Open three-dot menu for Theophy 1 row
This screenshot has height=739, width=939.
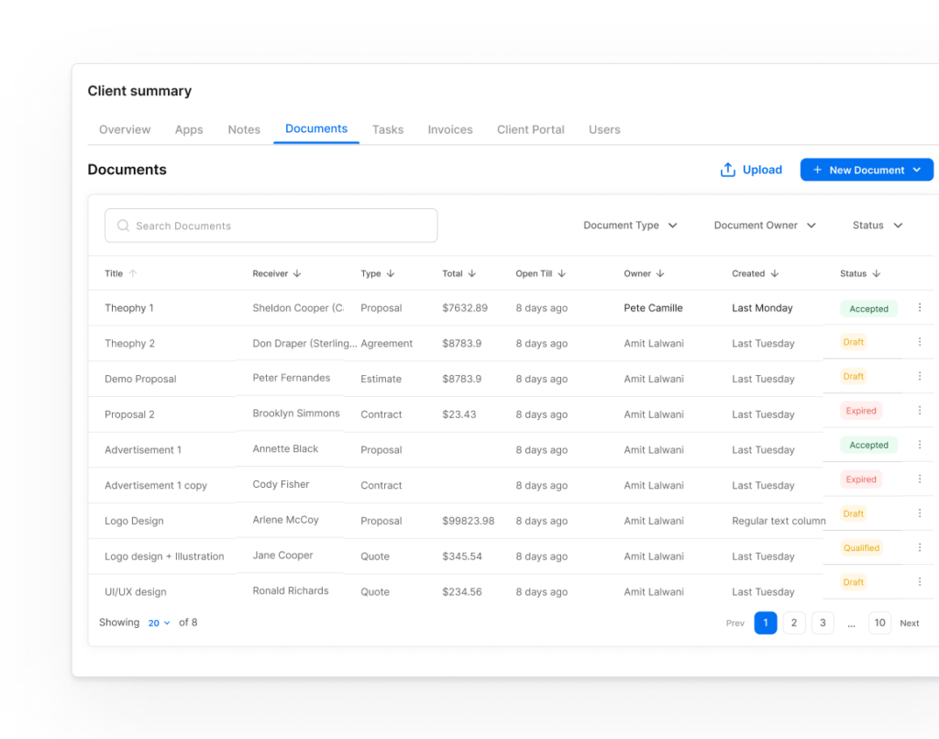(x=920, y=308)
